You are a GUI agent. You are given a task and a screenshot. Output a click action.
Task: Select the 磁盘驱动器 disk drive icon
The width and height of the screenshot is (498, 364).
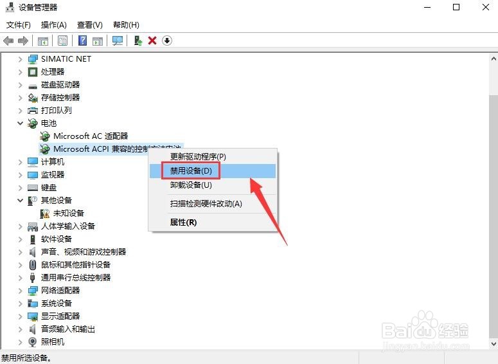click(x=33, y=86)
